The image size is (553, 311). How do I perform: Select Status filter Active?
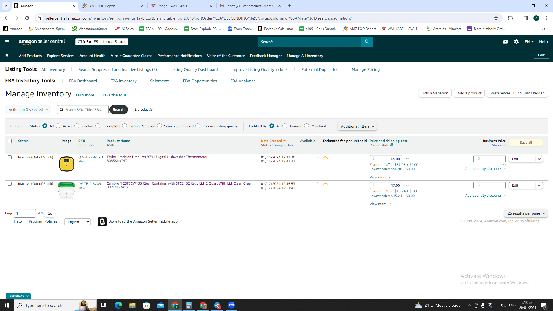[58, 126]
